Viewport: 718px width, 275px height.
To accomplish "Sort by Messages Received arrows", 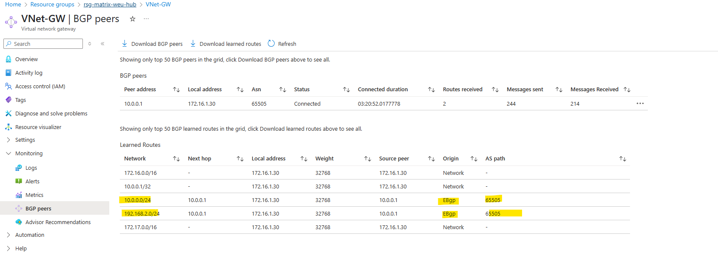I will pos(627,90).
